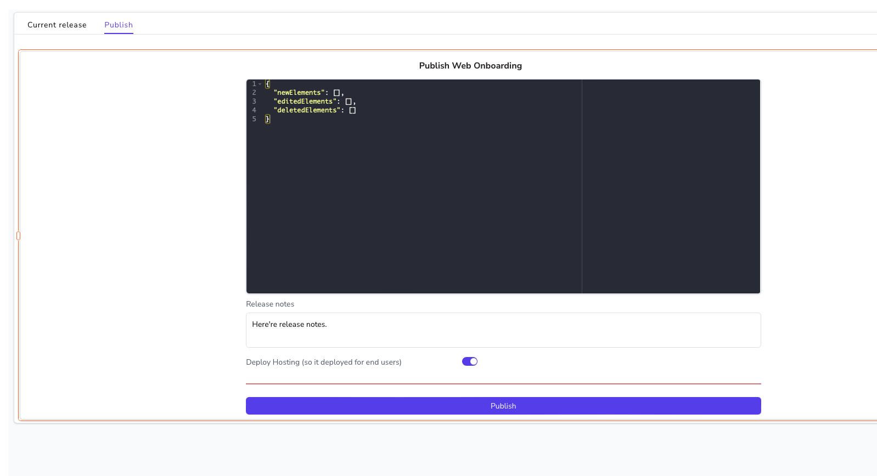This screenshot has height=476, width=877.
Task: Click the closing curly brace on line 5
Action: tap(267, 119)
